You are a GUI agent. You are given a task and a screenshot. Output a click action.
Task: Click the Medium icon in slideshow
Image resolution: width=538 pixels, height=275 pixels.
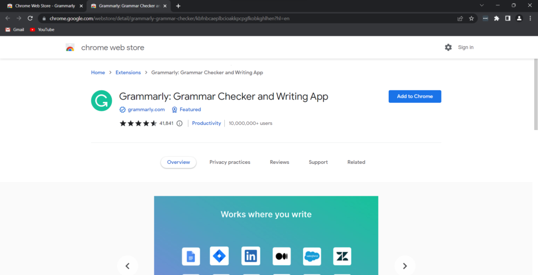point(282,256)
